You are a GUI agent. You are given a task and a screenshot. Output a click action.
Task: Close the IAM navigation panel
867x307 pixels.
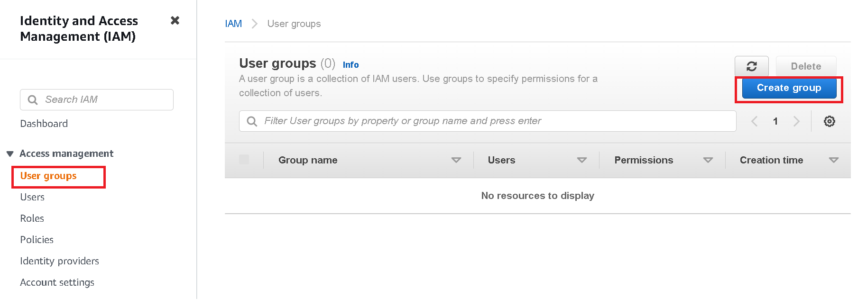pos(175,20)
